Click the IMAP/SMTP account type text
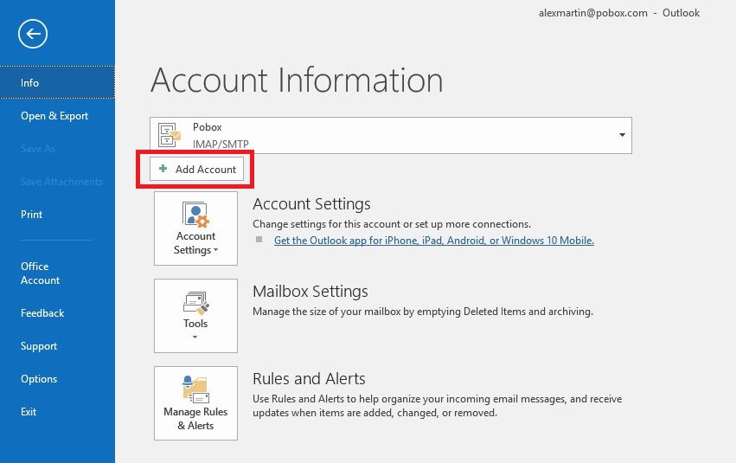736x463 pixels. pyautogui.click(x=221, y=145)
